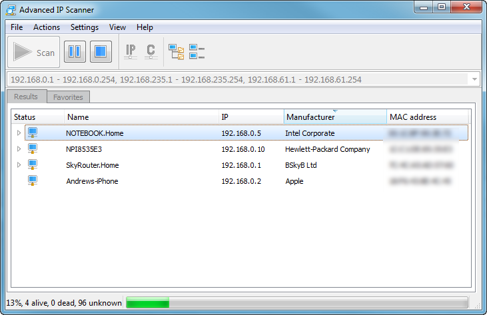Maximize the Advanced IP Scanner window
487x315 pixels.
(442, 7)
